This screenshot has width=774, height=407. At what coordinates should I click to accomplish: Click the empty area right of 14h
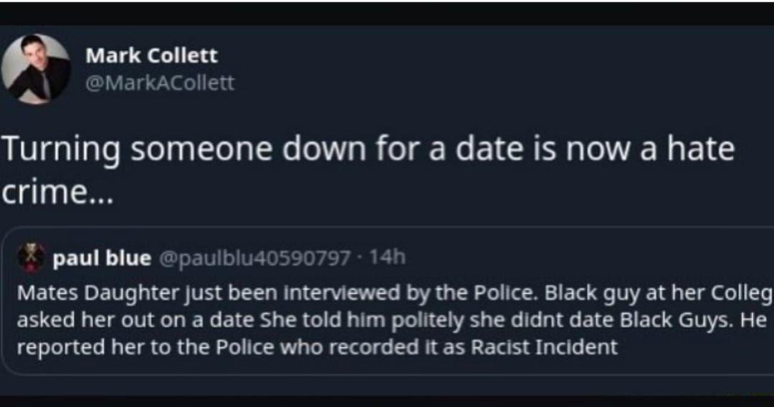(x=588, y=257)
